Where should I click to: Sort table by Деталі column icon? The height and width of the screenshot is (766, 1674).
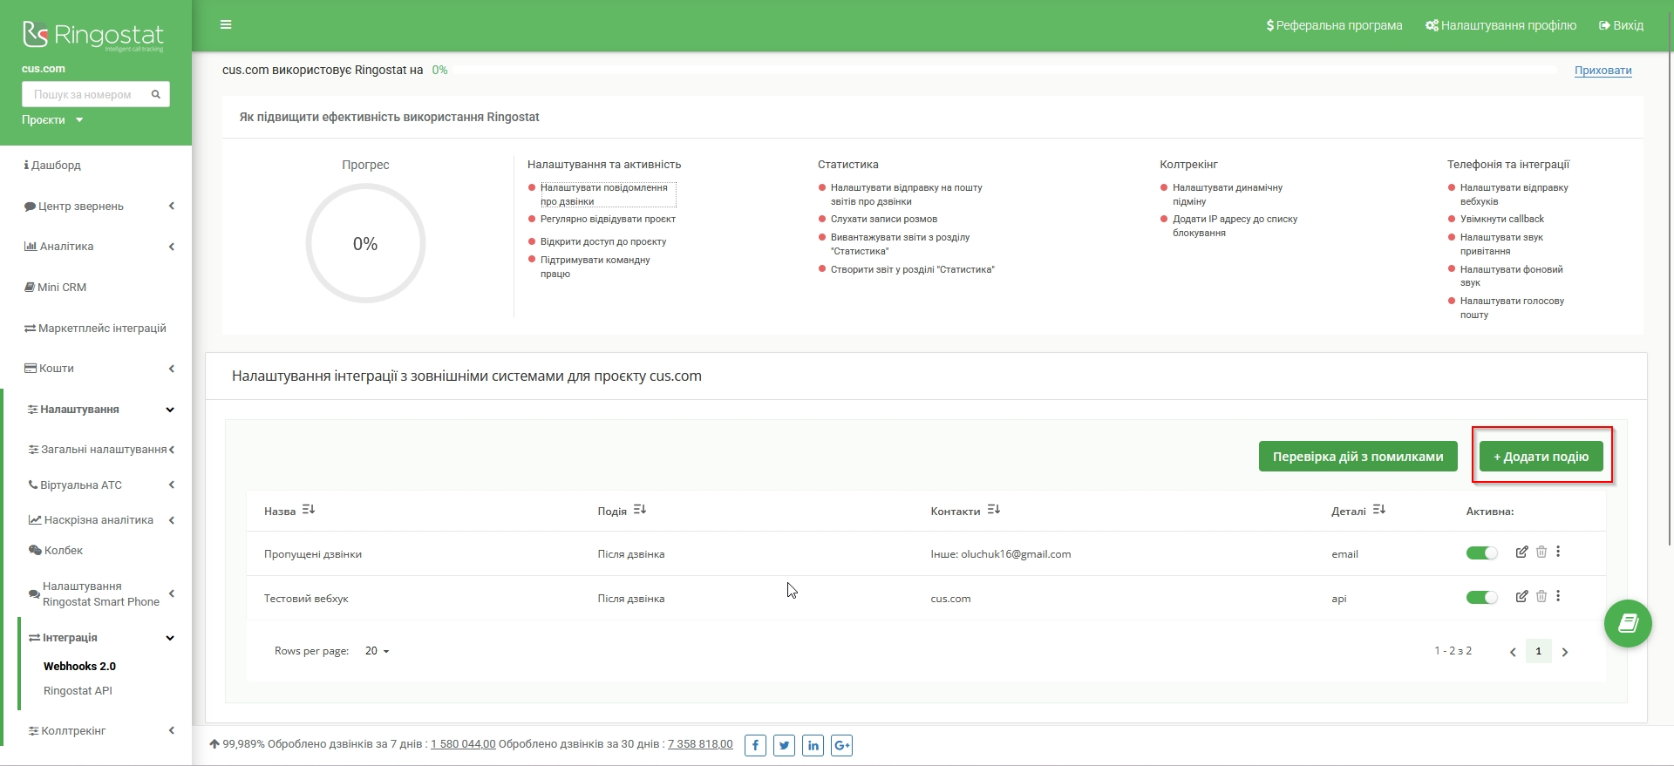click(1379, 510)
